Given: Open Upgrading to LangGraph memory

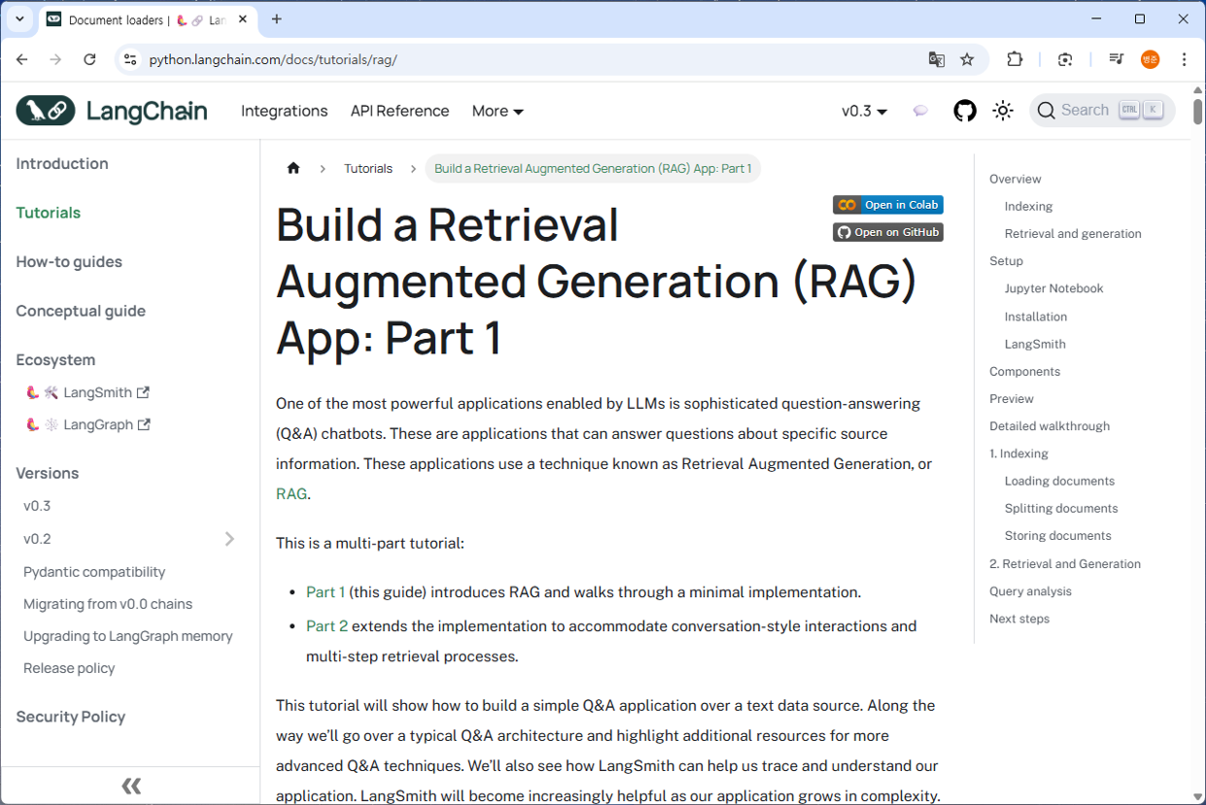Looking at the screenshot, I should (x=128, y=636).
